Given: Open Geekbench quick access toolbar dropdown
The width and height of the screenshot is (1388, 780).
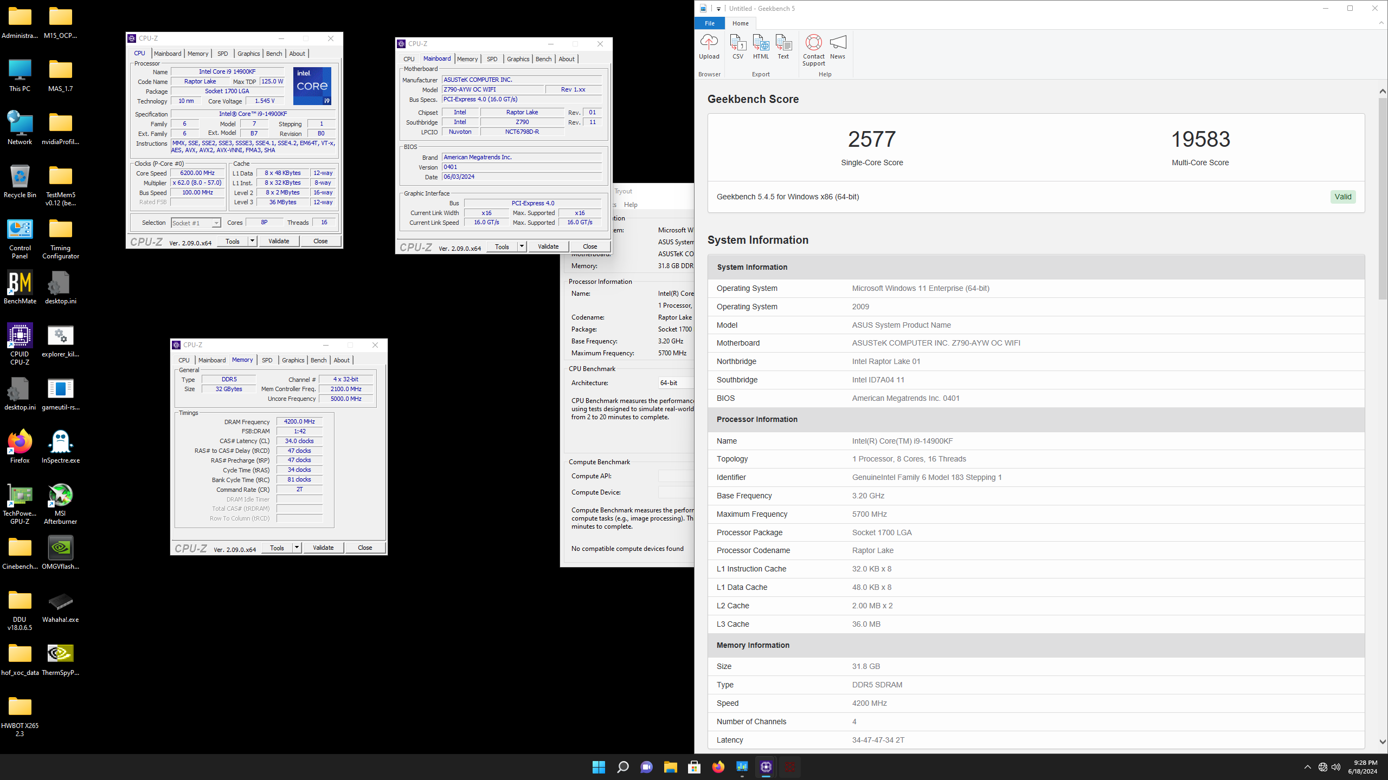Looking at the screenshot, I should 718,9.
